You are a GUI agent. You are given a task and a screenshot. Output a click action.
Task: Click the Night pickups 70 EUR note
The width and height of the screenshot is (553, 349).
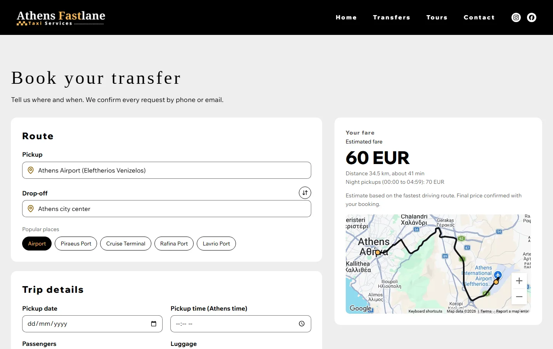coord(395,182)
